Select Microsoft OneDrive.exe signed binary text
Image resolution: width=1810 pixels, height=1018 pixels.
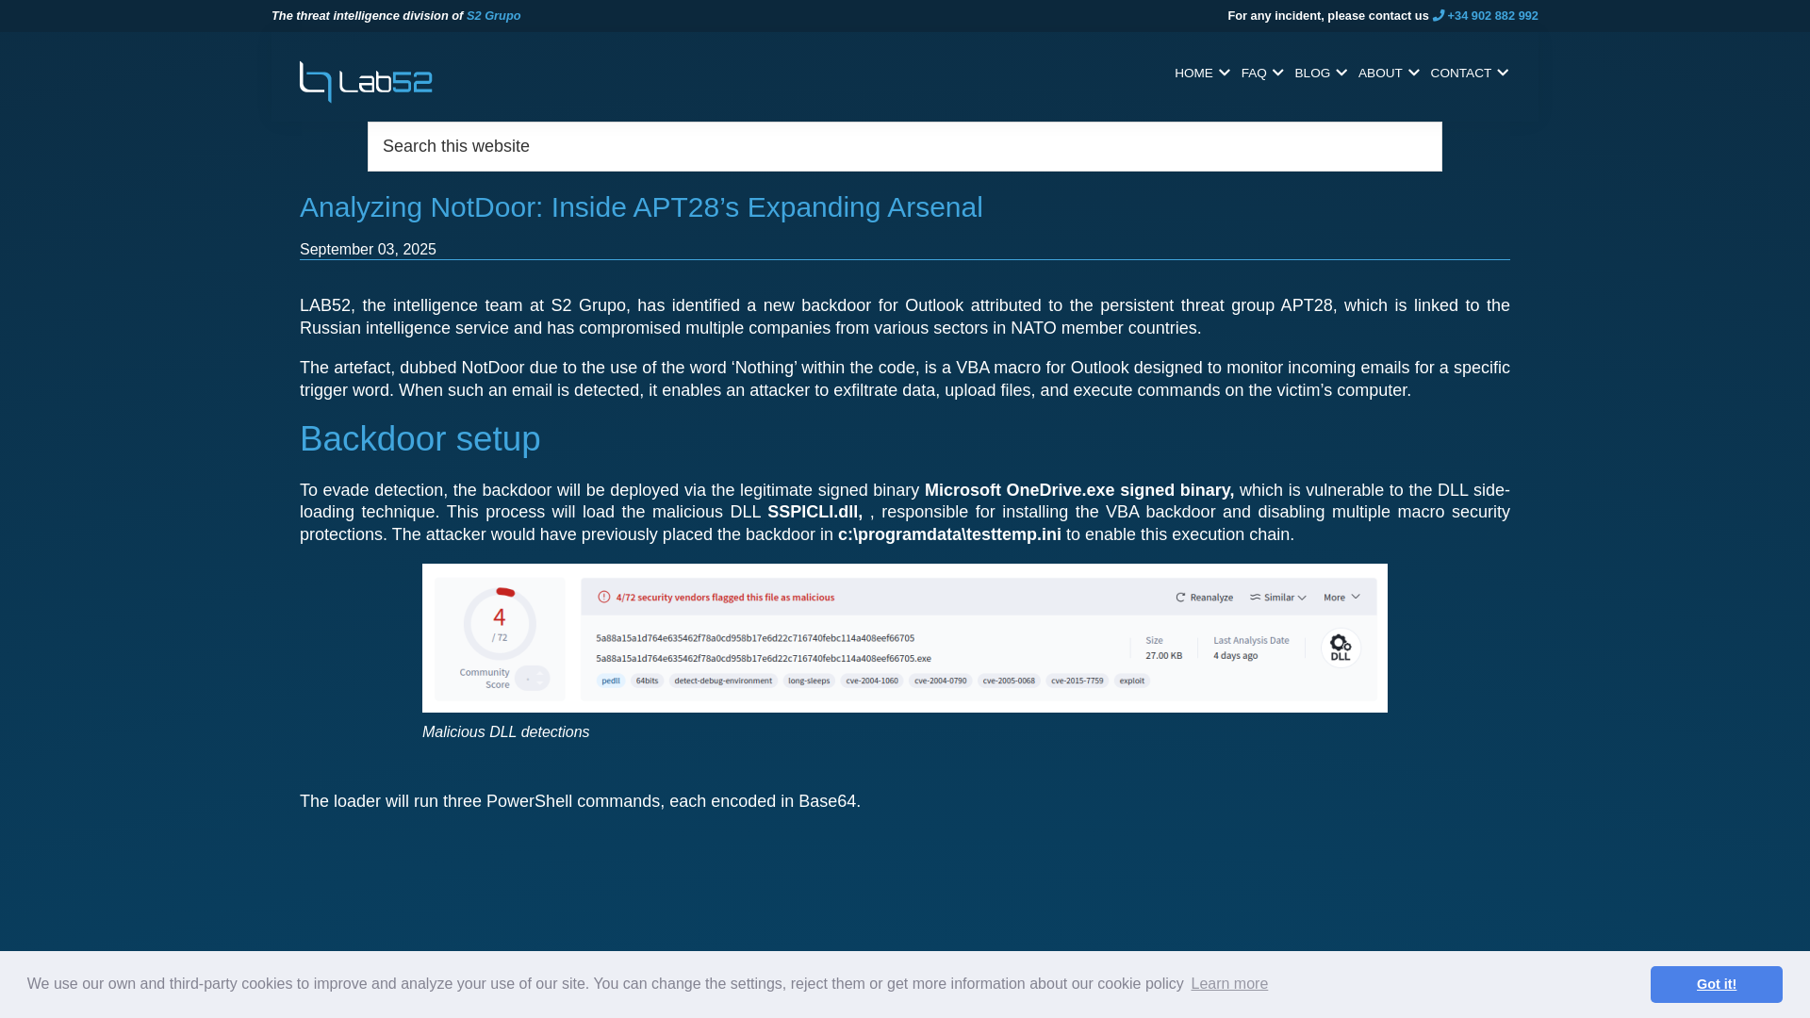pyautogui.click(x=1079, y=490)
